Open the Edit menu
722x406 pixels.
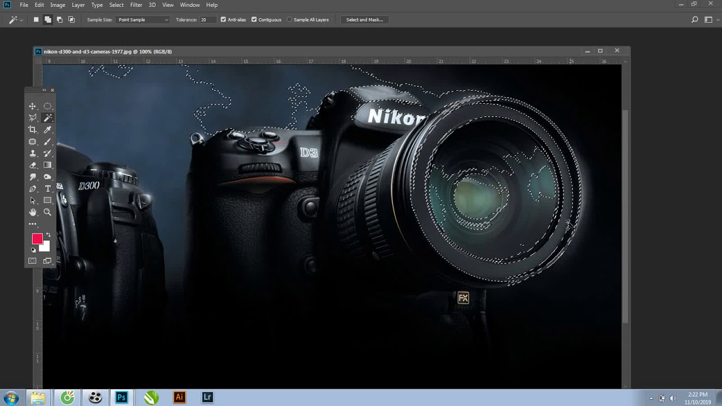point(39,5)
